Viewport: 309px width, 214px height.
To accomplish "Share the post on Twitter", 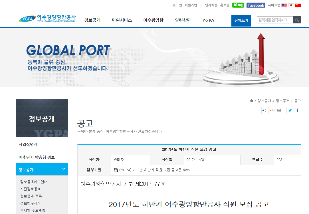I will [x=290, y=110].
